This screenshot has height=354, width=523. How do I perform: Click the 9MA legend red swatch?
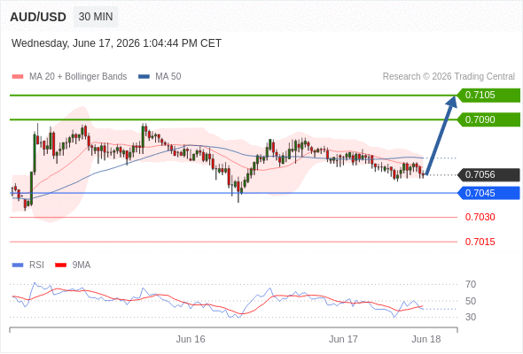60,265
